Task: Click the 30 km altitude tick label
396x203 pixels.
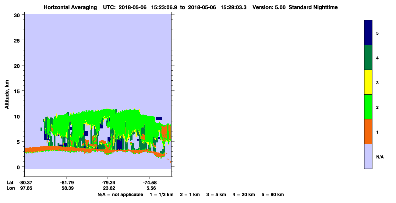Action: click(17, 15)
